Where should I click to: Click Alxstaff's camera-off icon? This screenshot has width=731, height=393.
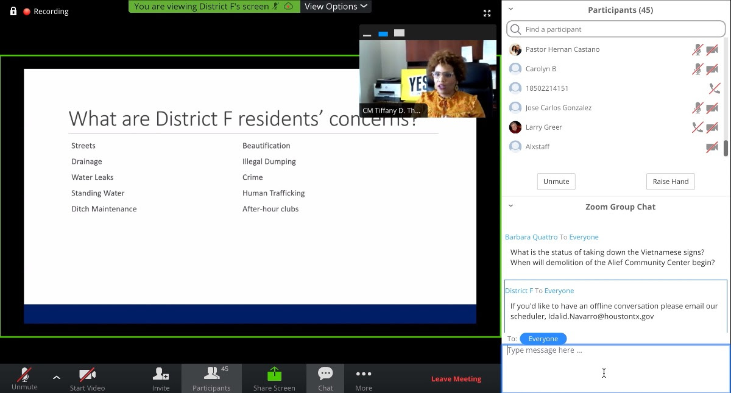click(x=712, y=147)
